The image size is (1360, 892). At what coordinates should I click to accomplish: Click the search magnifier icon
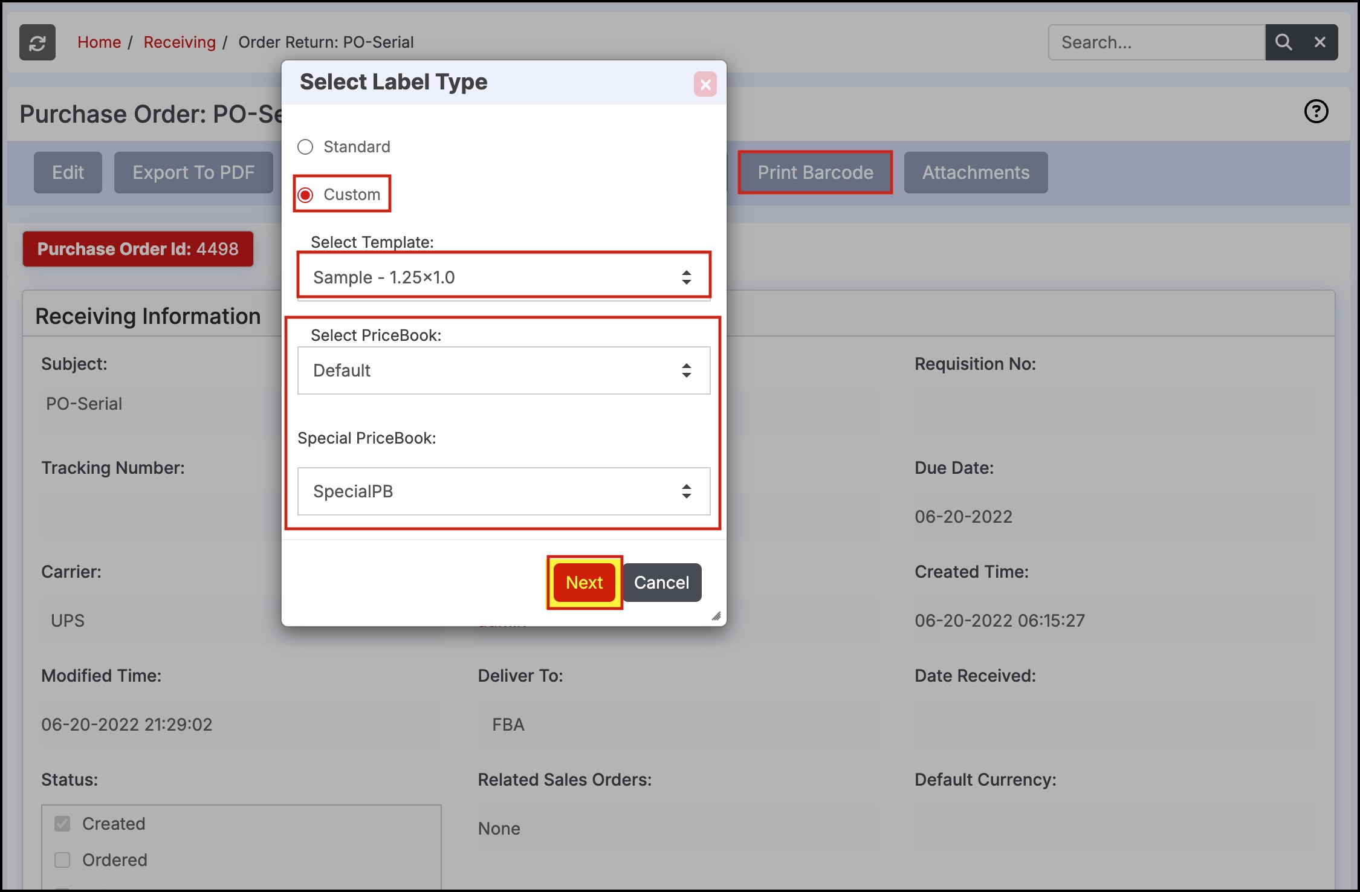pyautogui.click(x=1283, y=42)
